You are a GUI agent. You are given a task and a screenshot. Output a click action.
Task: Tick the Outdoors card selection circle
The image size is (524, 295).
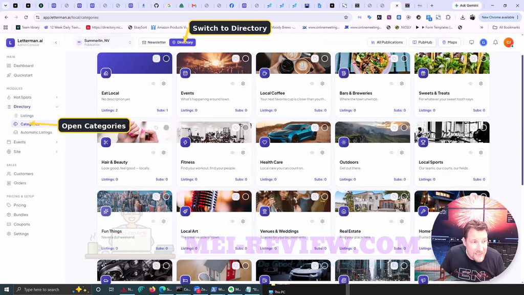404,128
